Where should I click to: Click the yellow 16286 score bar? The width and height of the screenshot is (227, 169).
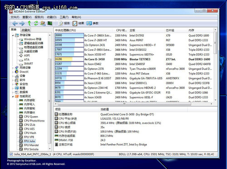point(69,59)
